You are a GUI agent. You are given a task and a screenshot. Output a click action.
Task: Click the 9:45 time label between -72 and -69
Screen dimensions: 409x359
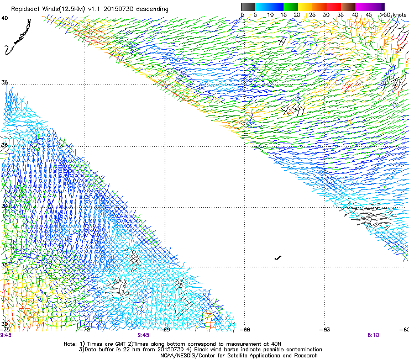144,335
